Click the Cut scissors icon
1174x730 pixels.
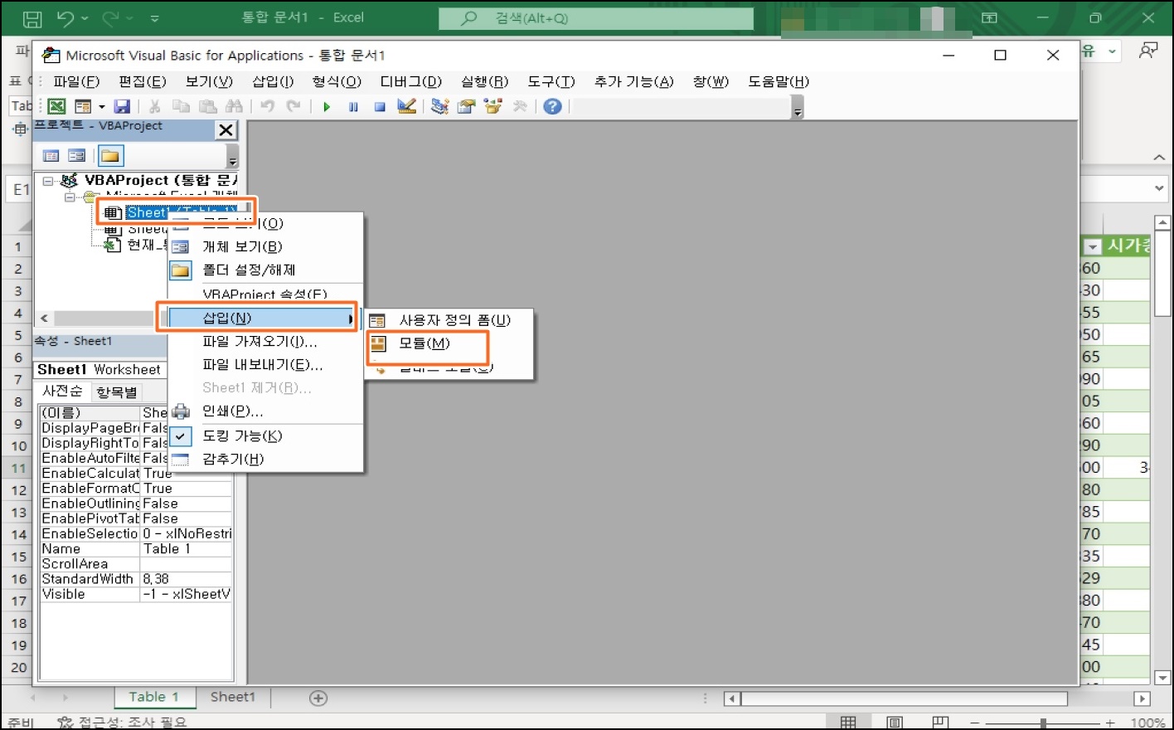[x=154, y=106]
